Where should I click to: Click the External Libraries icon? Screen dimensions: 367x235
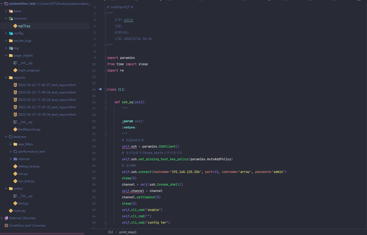6,218
